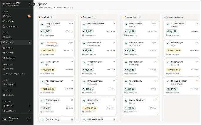
Task: Click Low 37 score badge
Action: (46, 108)
